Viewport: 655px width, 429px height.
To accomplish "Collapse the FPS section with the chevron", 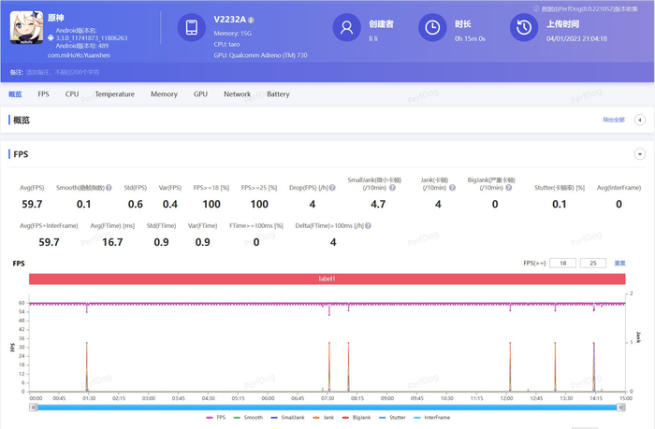I will (640, 154).
